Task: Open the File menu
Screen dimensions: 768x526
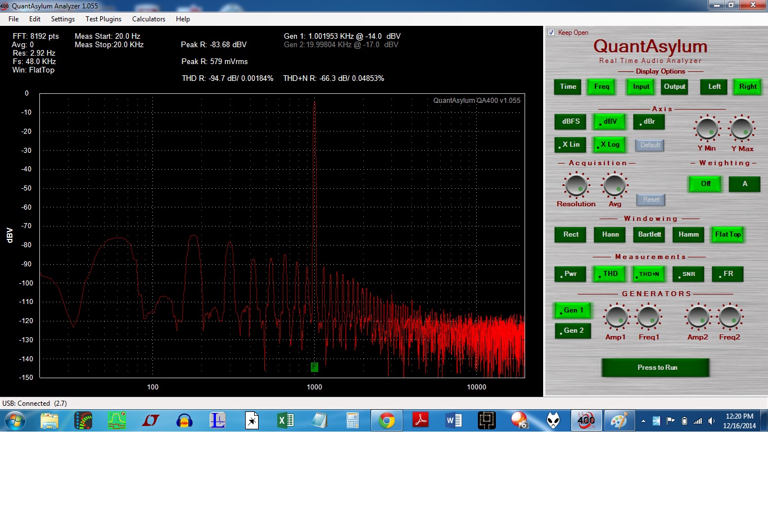Action: point(13,19)
